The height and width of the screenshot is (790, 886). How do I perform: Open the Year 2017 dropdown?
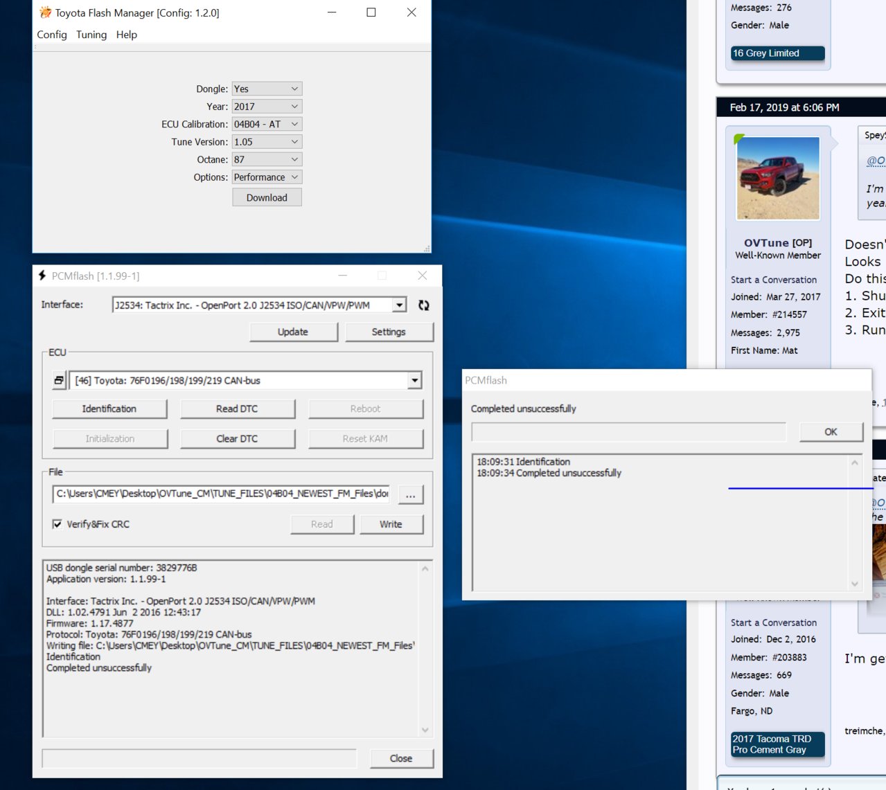coord(267,107)
